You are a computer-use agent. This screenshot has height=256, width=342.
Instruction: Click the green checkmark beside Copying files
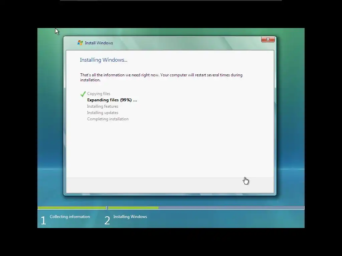coord(83,94)
